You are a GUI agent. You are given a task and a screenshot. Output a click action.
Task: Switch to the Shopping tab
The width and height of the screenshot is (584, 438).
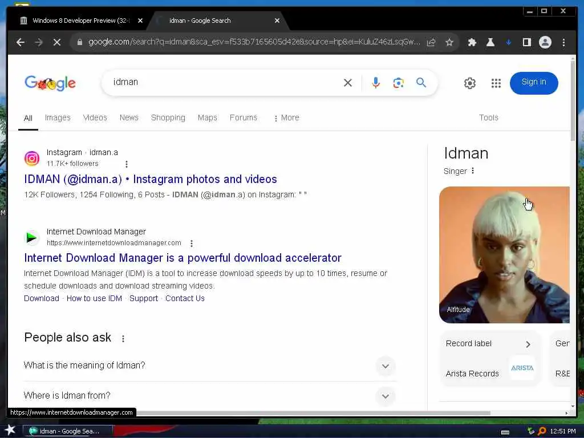168,117
